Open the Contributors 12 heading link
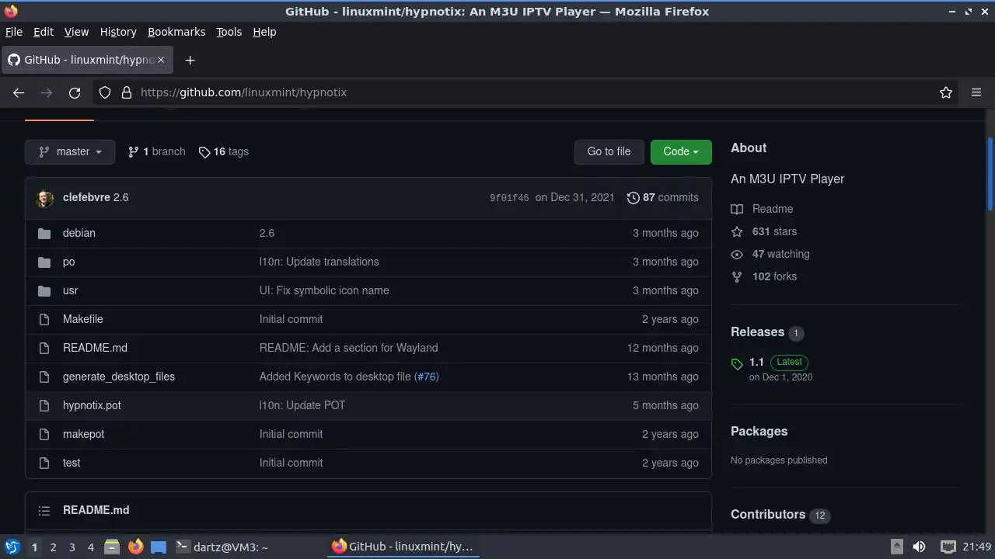This screenshot has height=559, width=995. pyautogui.click(x=780, y=514)
